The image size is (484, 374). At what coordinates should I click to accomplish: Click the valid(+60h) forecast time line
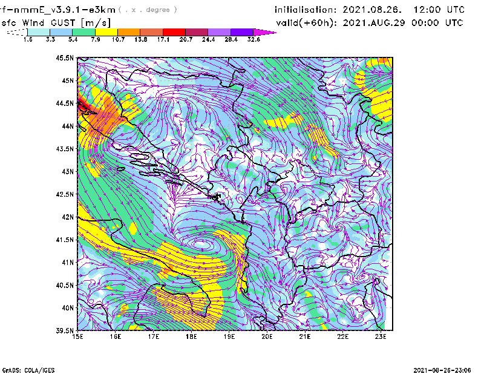pyautogui.click(x=370, y=23)
